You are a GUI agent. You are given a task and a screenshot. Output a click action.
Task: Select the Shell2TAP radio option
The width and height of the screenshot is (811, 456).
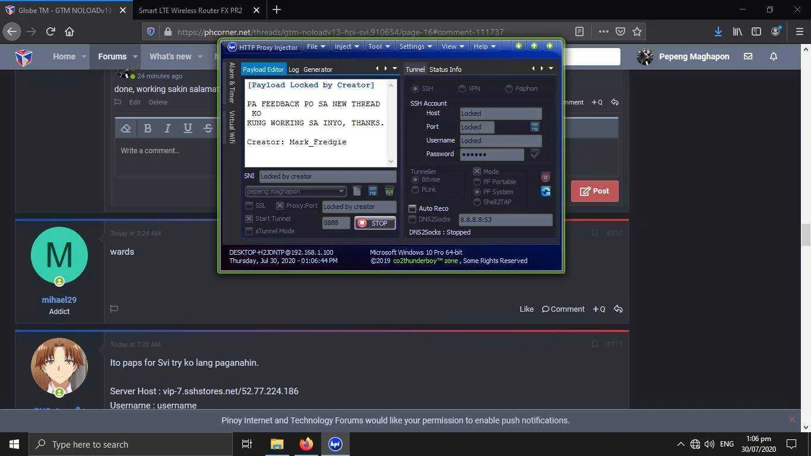477,202
